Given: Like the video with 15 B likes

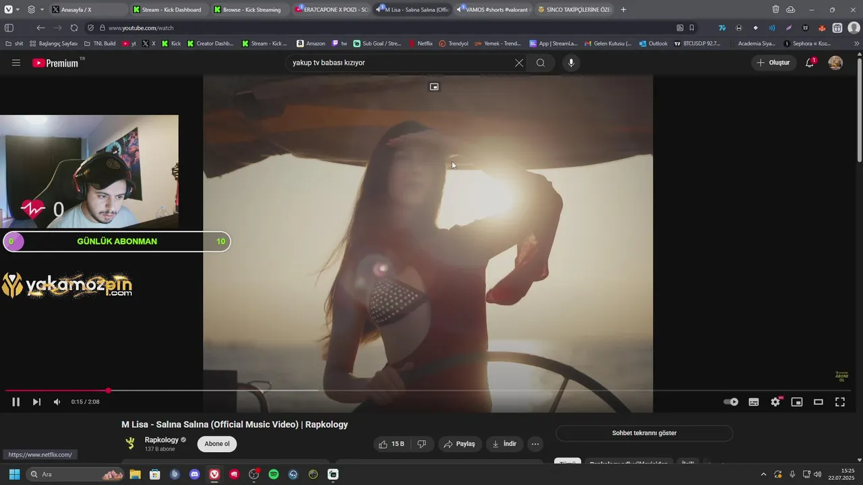Looking at the screenshot, I should click(x=392, y=444).
